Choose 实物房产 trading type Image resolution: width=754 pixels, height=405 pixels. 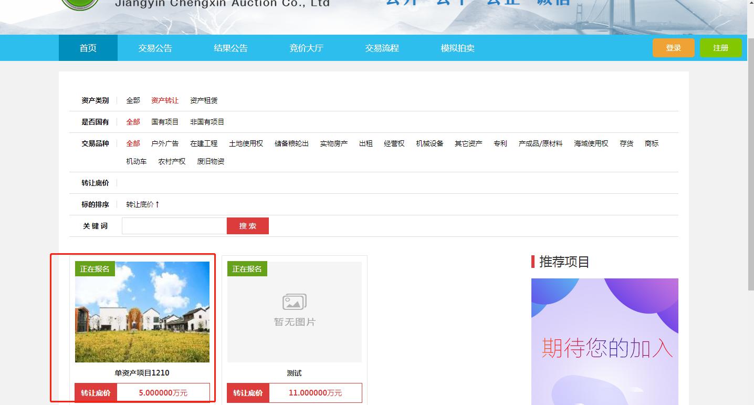tap(334, 143)
